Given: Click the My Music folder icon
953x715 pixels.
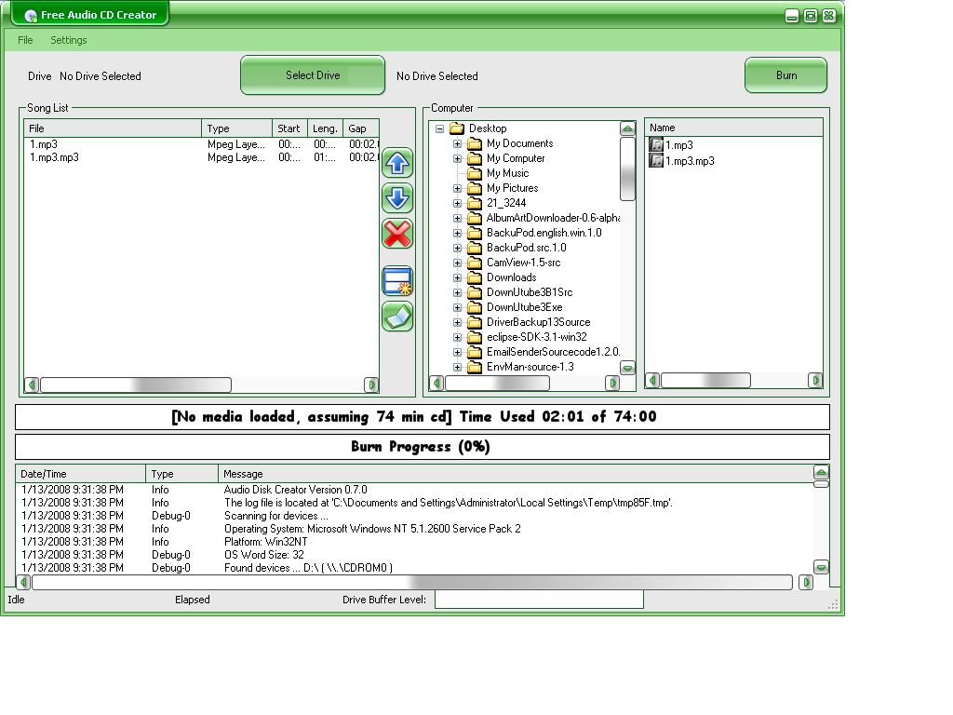Looking at the screenshot, I should click(475, 173).
